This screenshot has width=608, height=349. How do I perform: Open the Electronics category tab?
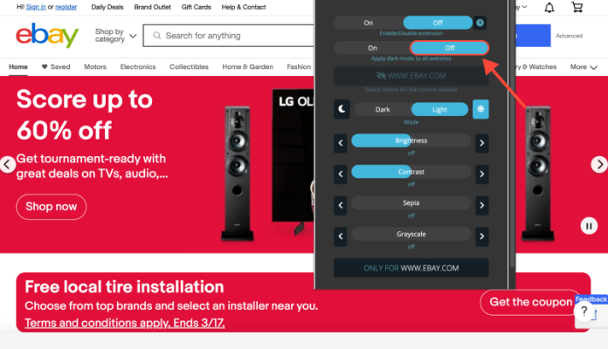[x=138, y=67]
